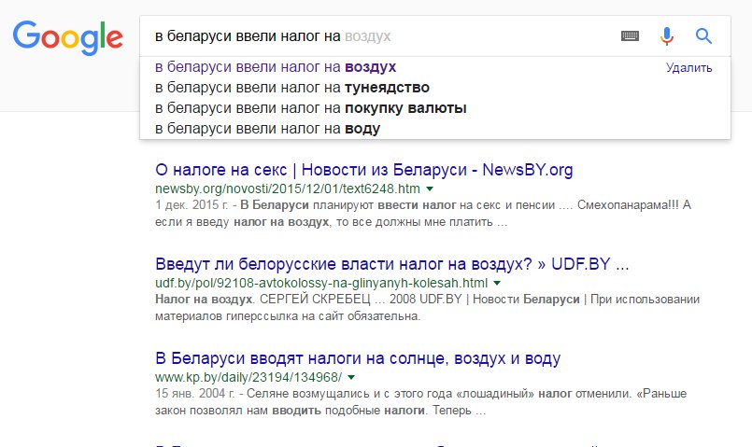Expand dropdown arrow next to udf.by URL
The image size is (752, 447).
coord(497,283)
